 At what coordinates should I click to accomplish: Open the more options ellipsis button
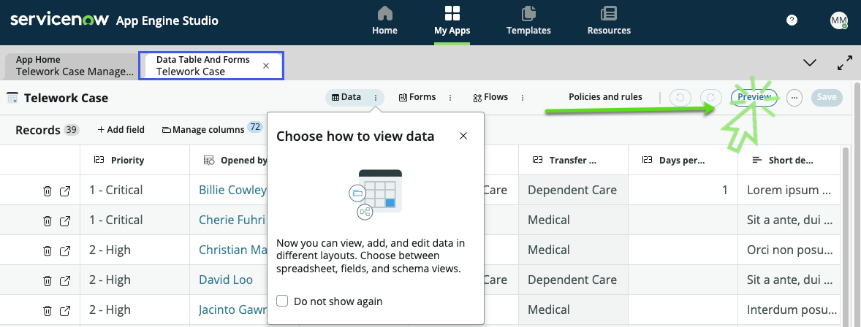click(x=794, y=98)
